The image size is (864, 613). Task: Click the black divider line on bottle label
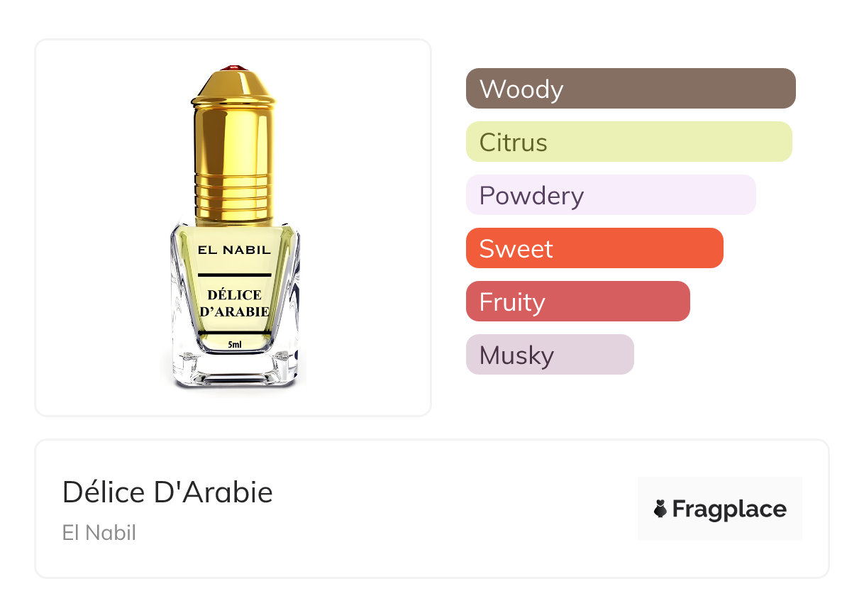click(x=234, y=274)
